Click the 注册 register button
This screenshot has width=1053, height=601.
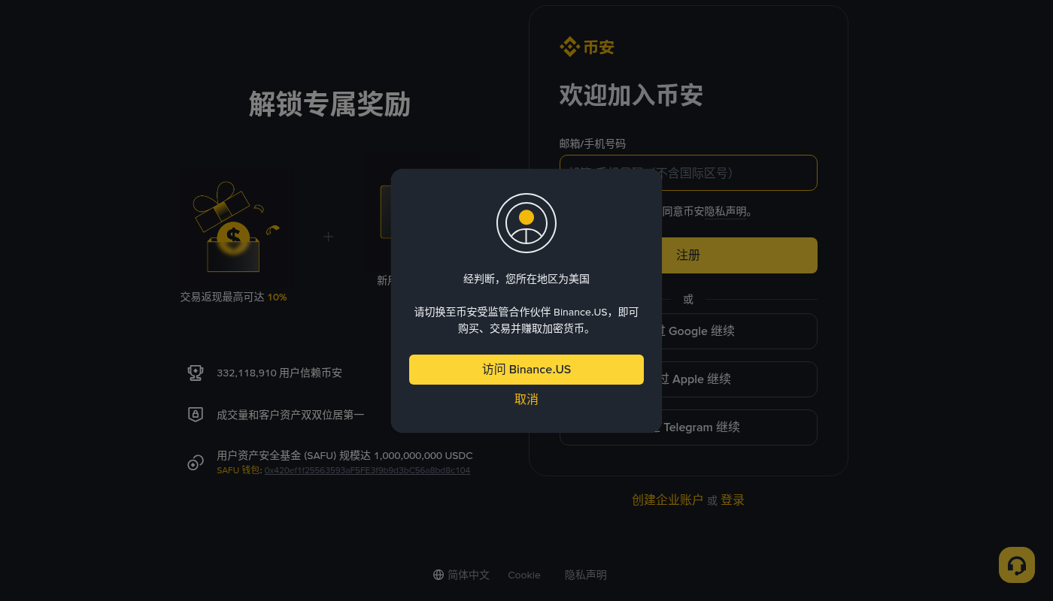tap(688, 255)
